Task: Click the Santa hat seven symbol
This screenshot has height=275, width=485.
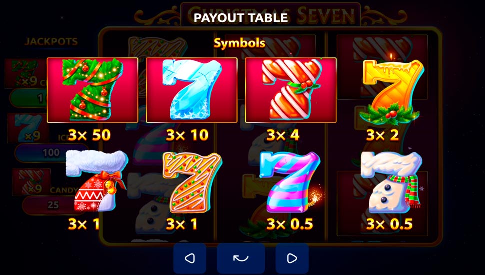Action: pos(96,181)
